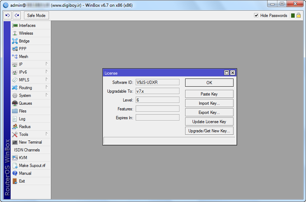Open Log via document icon
This screenshot has width=306, height=202.
tap(15, 119)
